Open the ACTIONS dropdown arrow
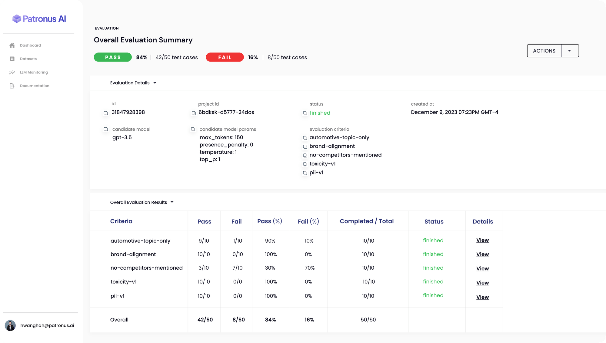The image size is (606, 343). 570,51
